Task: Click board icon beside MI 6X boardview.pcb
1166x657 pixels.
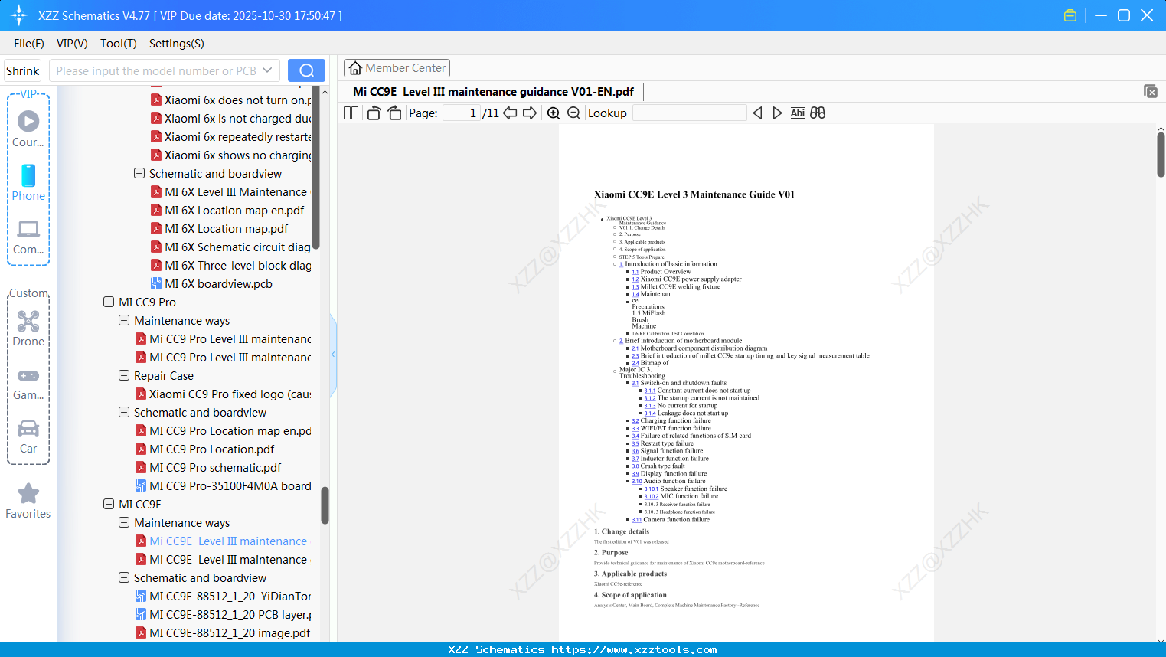Action: pyautogui.click(x=156, y=283)
